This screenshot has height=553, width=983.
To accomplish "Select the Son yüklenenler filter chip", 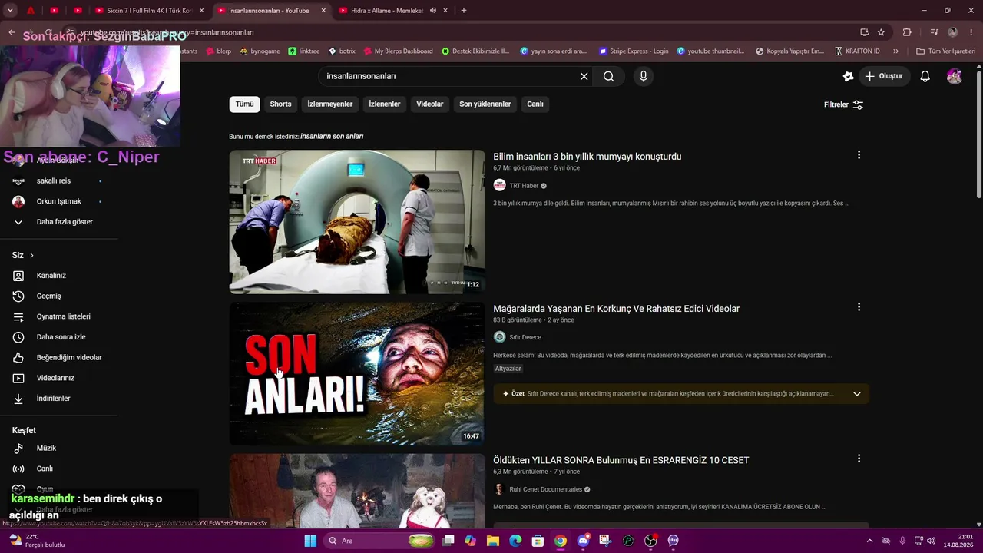I will (485, 104).
